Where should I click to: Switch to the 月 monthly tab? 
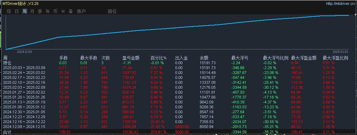click(32, 11)
